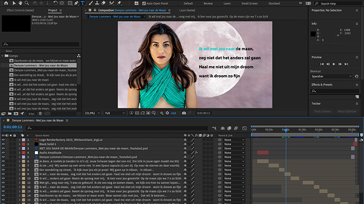Play the preview
Image resolution: width=364 pixels, height=204 pixels.
(x=334, y=64)
